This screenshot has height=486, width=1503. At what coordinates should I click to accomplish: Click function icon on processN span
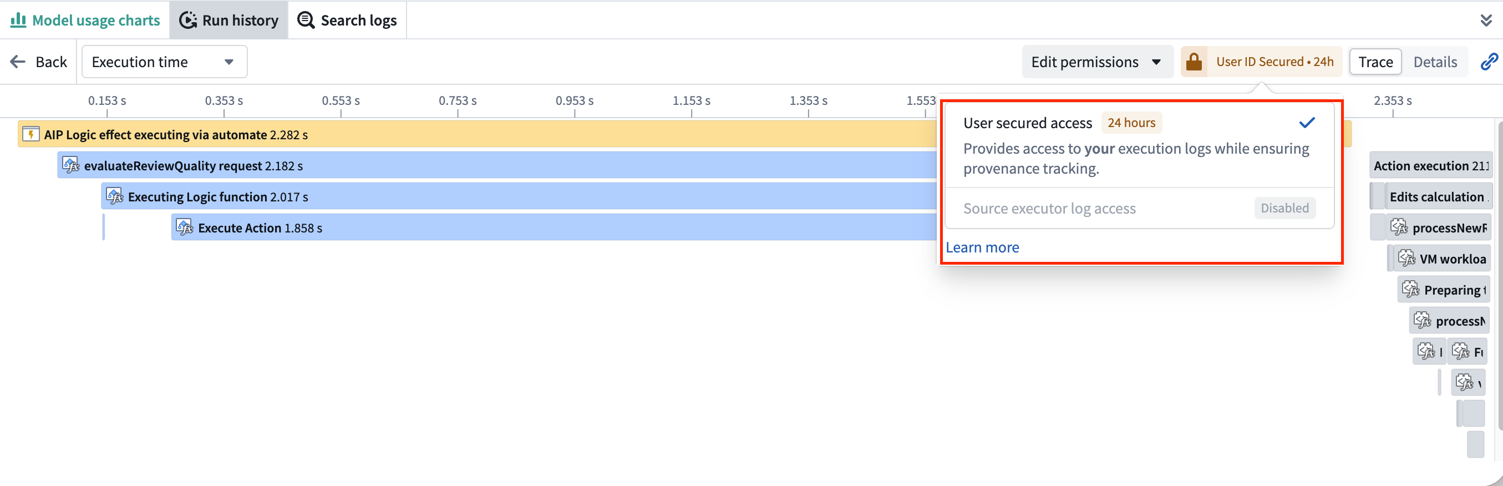(1422, 320)
